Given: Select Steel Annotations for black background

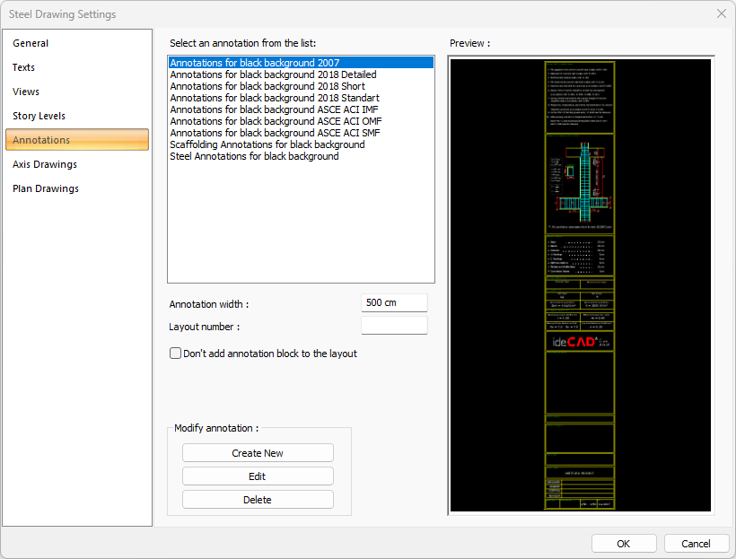Looking at the screenshot, I should pos(254,156).
